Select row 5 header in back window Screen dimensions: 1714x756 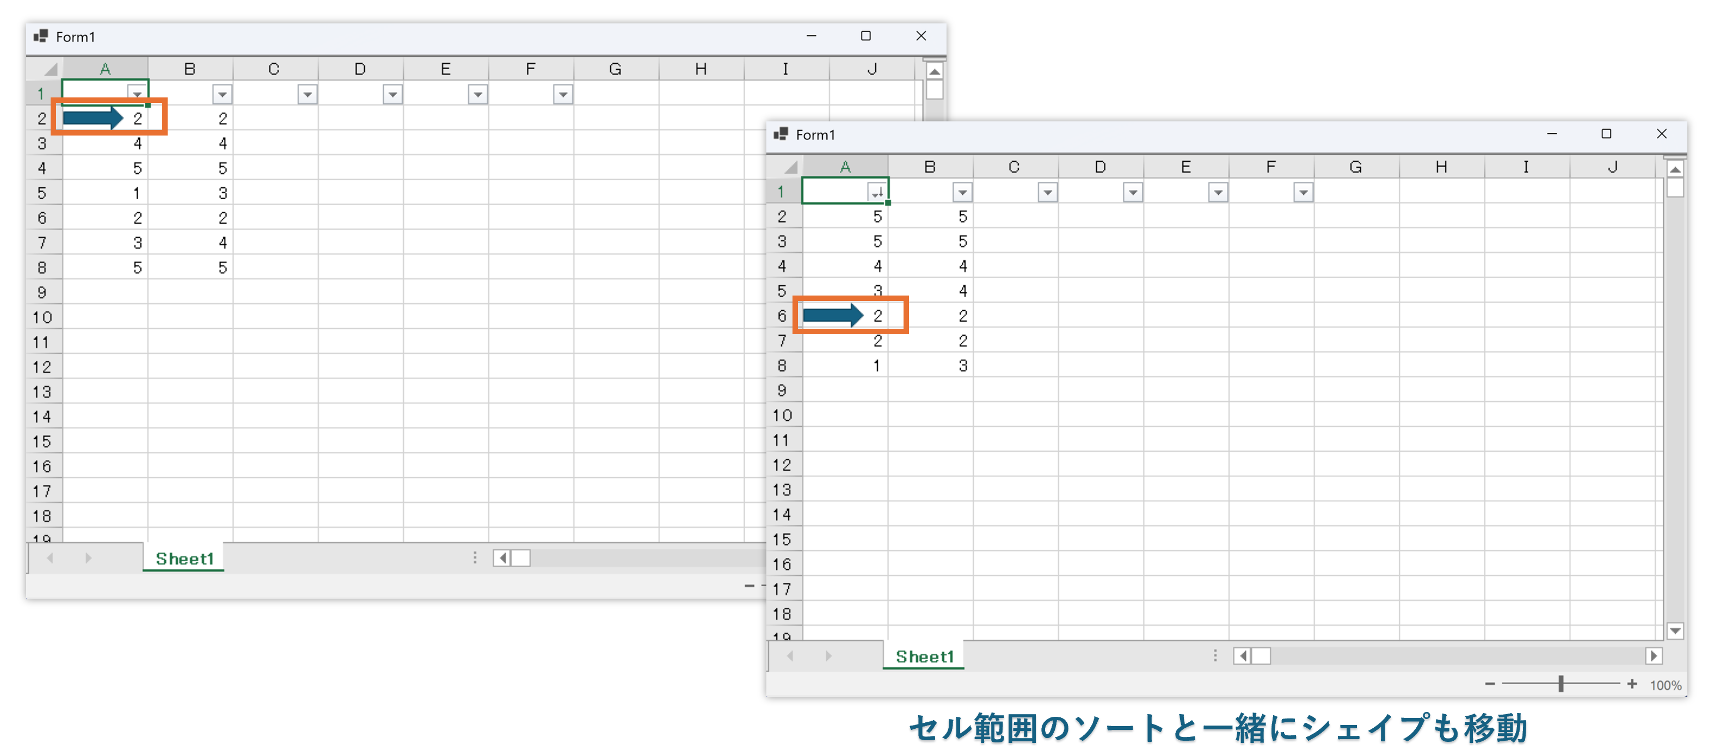(43, 193)
